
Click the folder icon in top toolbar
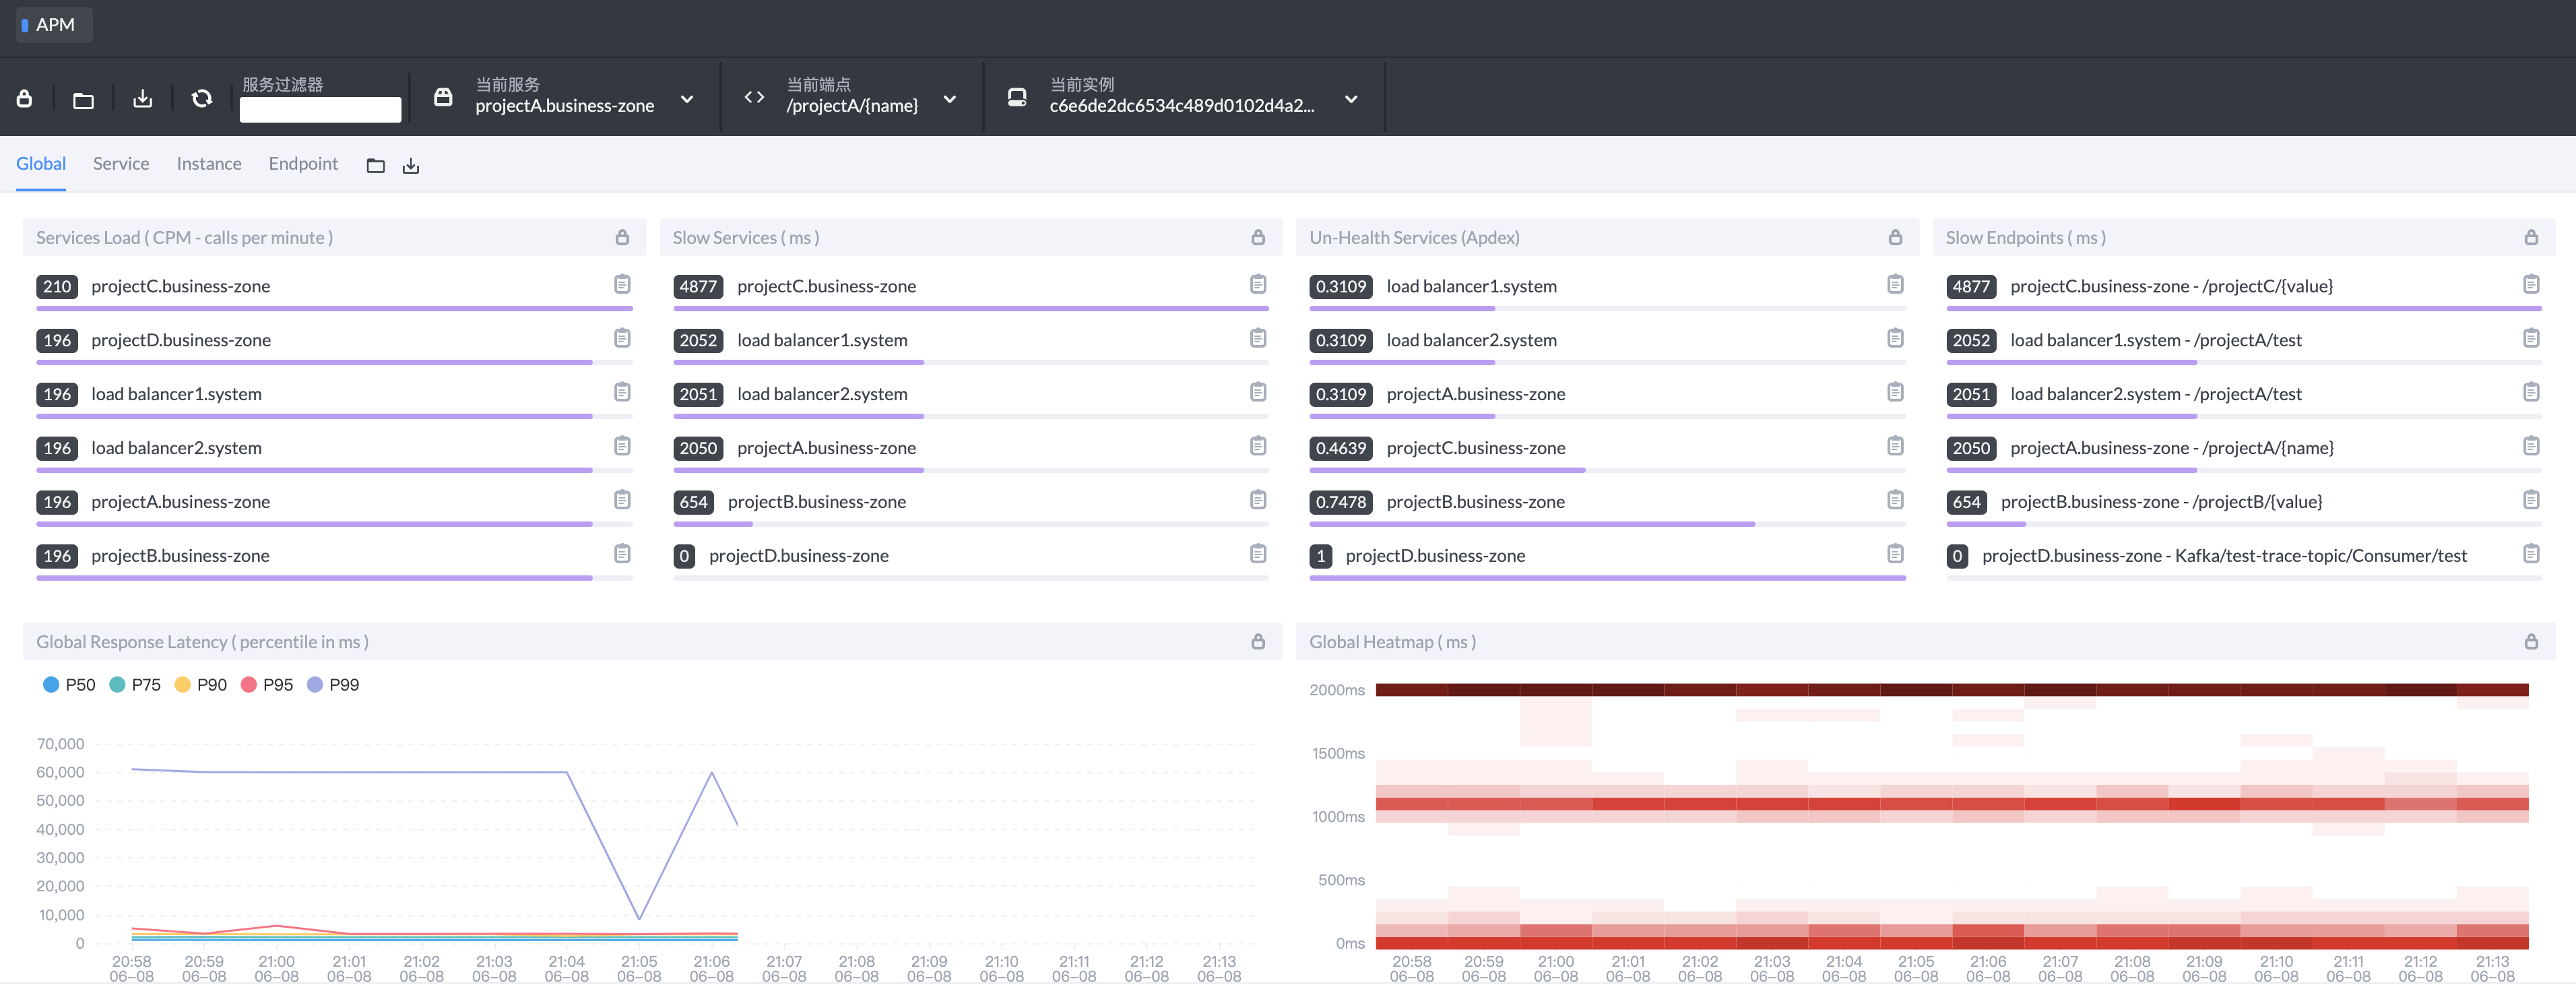(84, 99)
